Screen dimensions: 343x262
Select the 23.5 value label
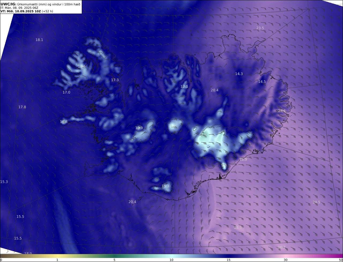(260, 28)
